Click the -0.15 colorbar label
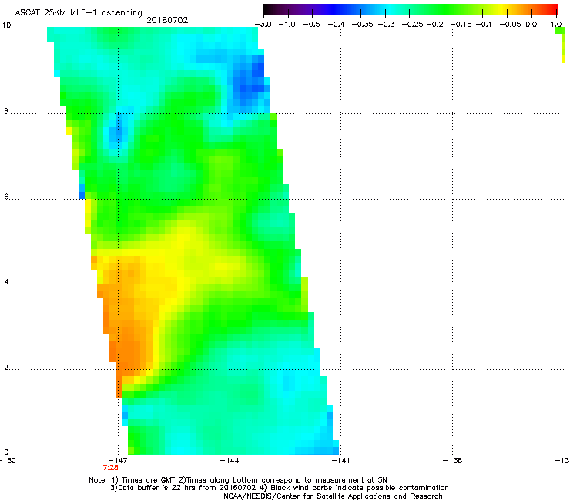The width and height of the screenshot is (570, 501). tap(461, 25)
